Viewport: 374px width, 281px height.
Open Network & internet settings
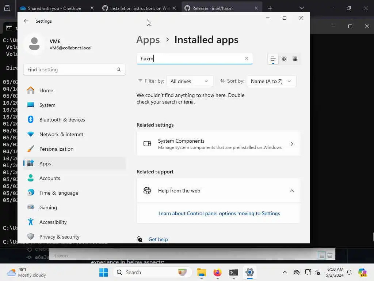click(x=75, y=134)
